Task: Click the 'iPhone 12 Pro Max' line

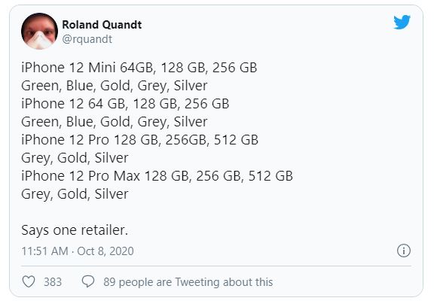Action: pos(157,176)
